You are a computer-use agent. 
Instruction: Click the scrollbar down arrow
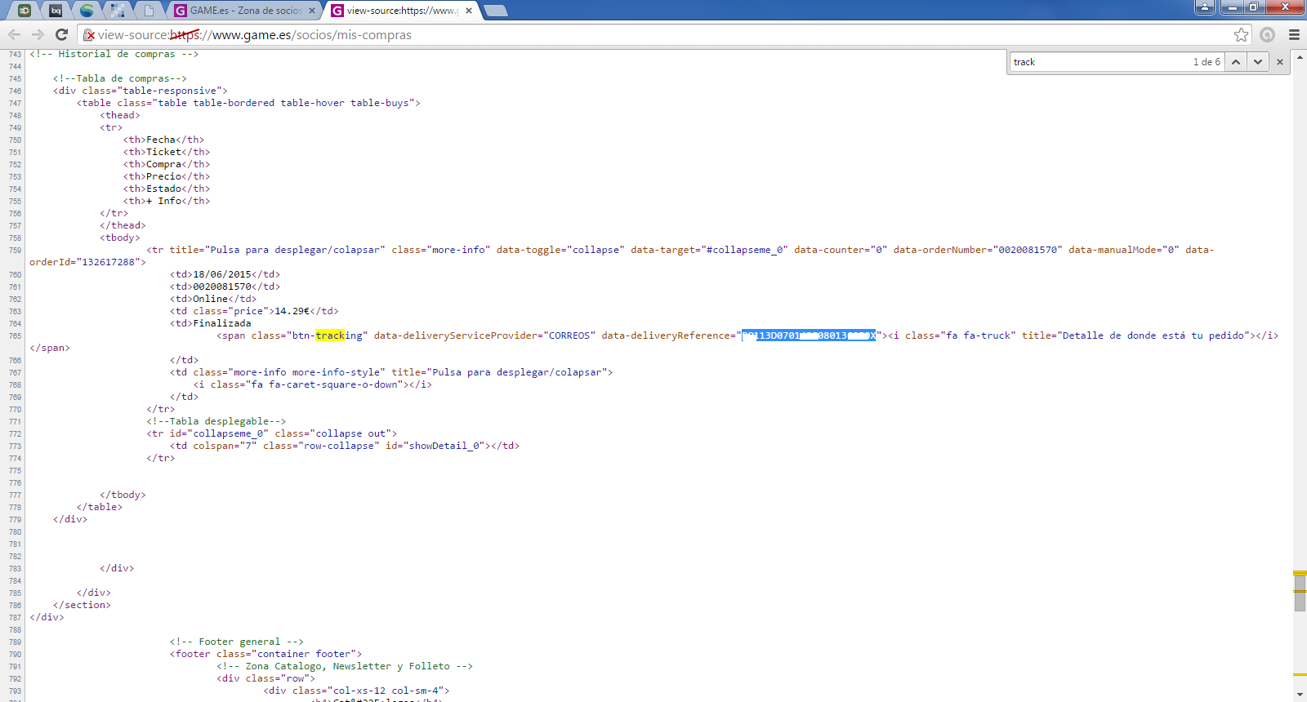(x=1300, y=695)
